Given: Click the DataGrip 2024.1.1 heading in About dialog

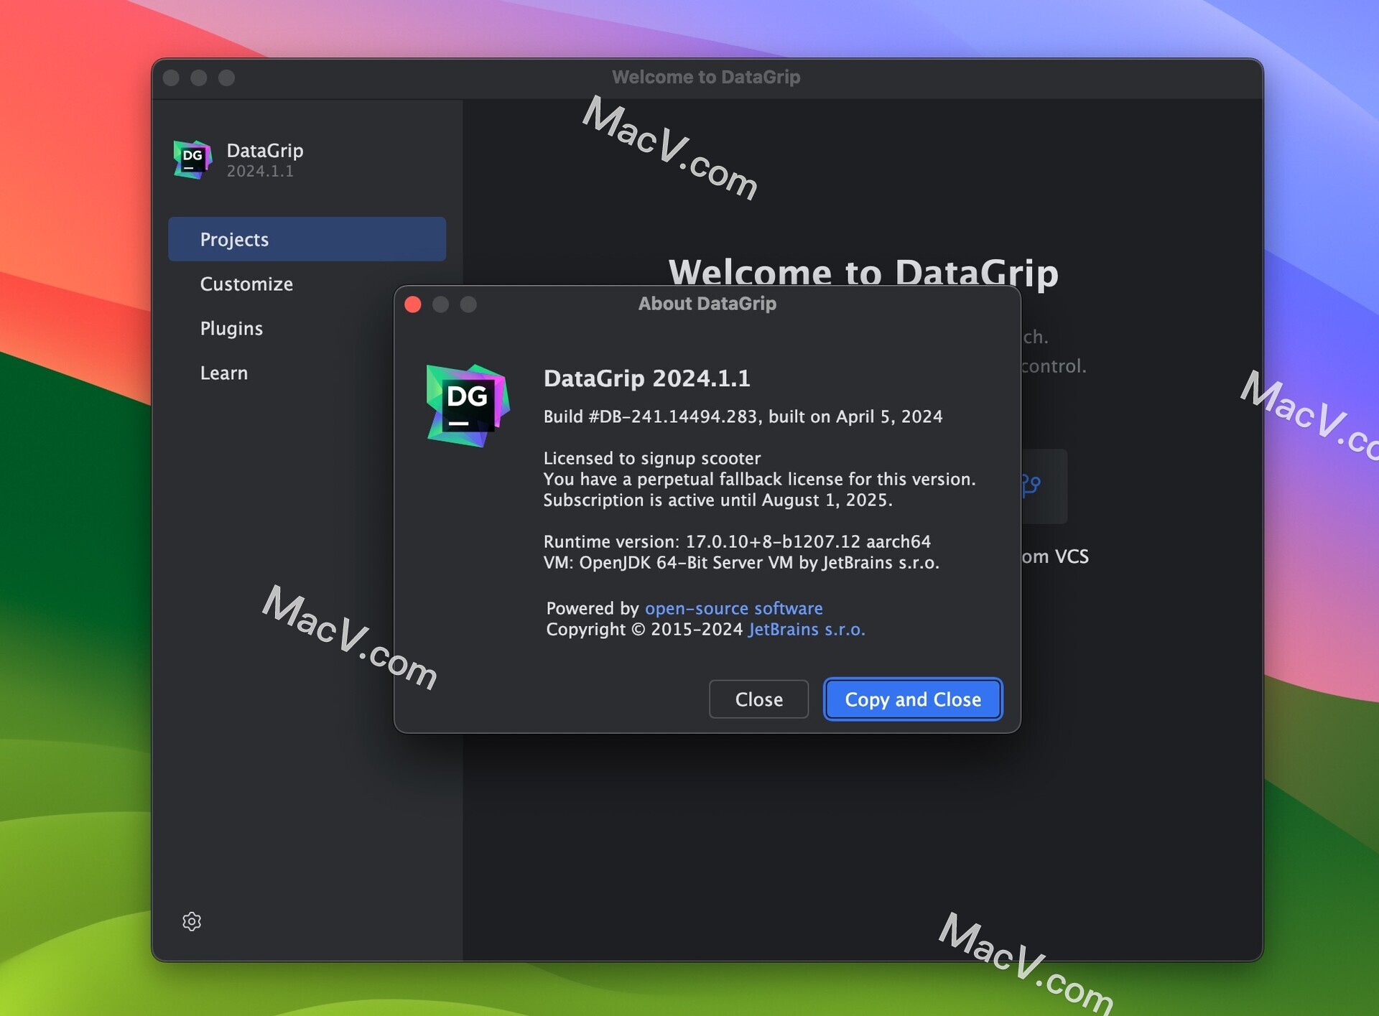Looking at the screenshot, I should coord(647,378).
